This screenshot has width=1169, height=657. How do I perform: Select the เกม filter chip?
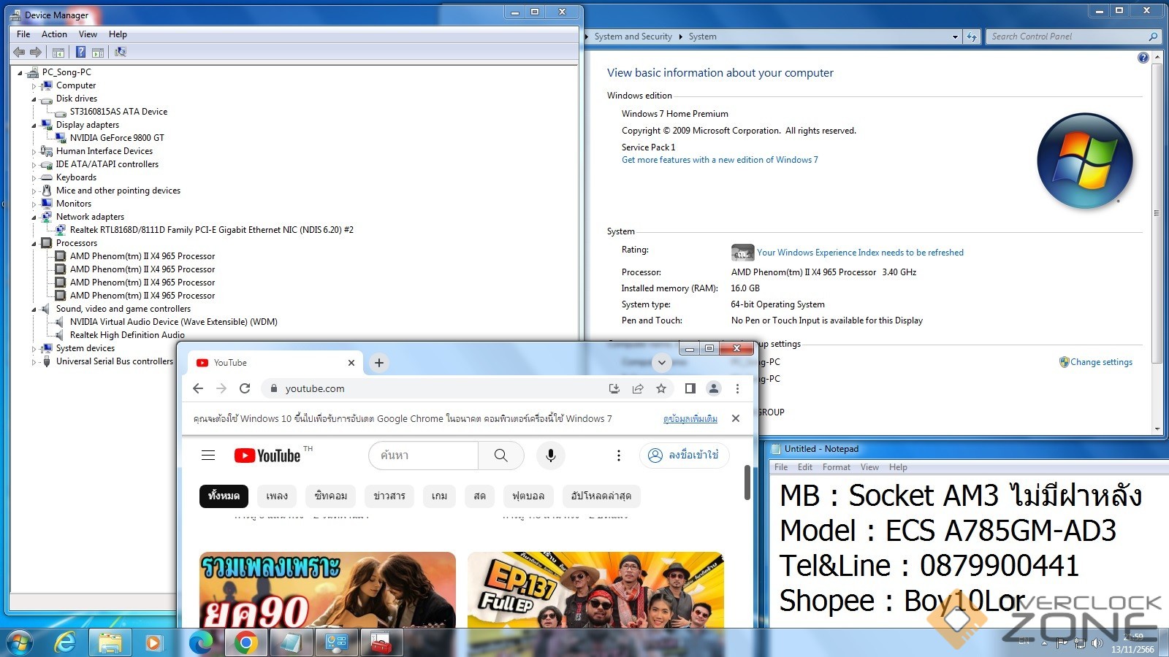(439, 496)
